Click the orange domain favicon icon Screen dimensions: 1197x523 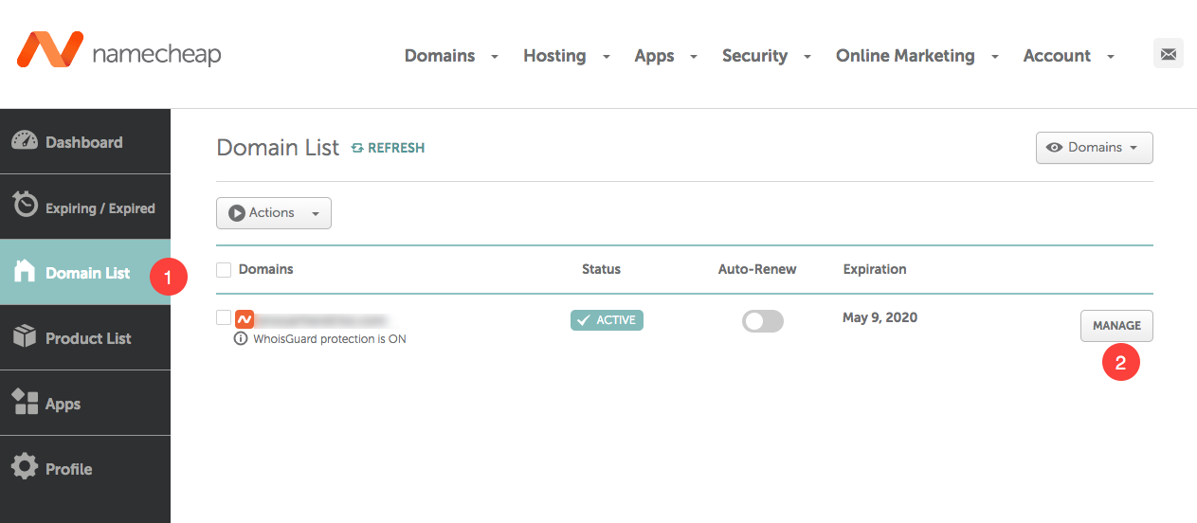click(245, 319)
